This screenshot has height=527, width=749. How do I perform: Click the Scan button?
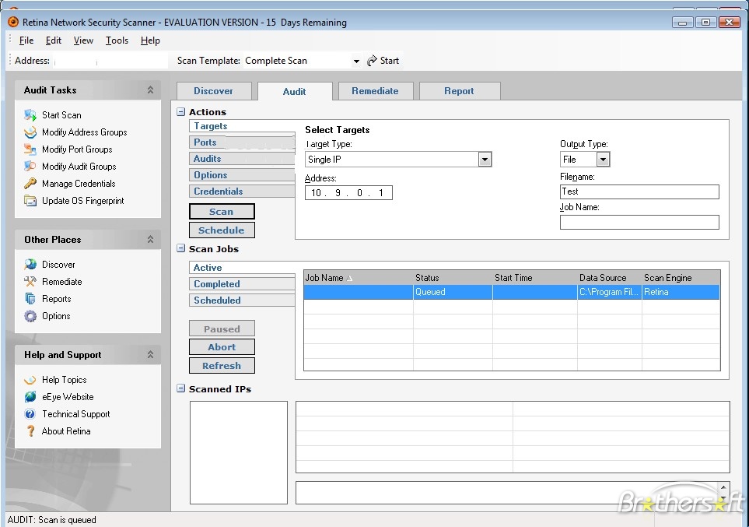coord(222,212)
